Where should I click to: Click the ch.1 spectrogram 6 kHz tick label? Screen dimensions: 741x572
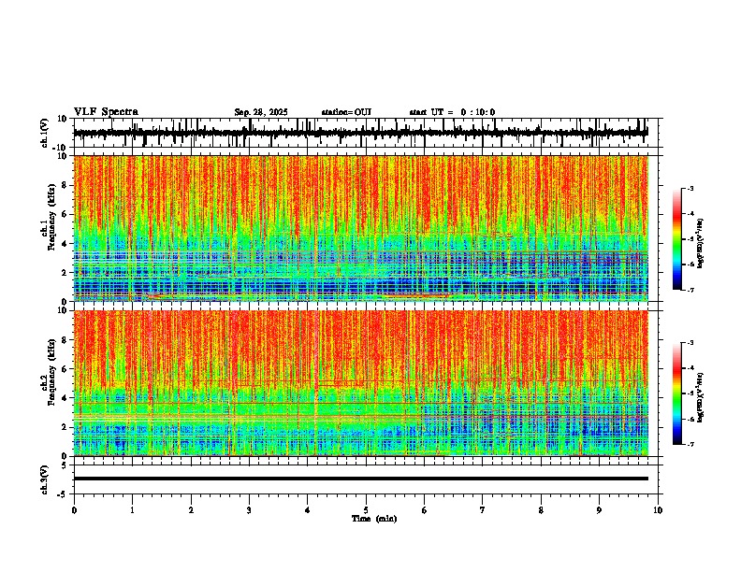tap(65, 215)
